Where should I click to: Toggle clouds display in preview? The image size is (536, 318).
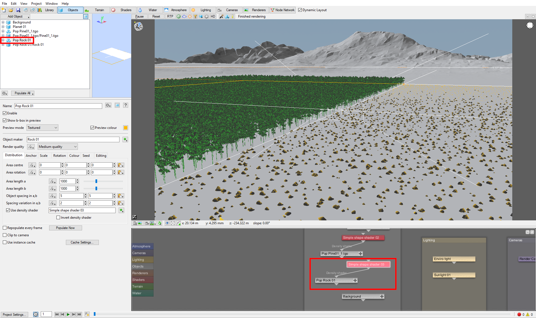tap(184, 16)
